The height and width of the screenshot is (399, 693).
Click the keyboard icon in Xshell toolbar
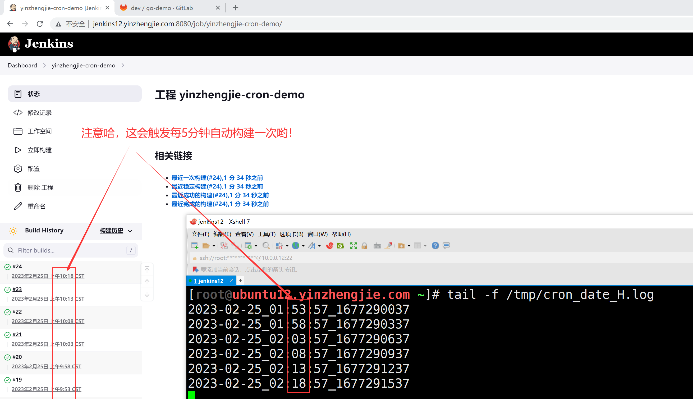point(377,246)
